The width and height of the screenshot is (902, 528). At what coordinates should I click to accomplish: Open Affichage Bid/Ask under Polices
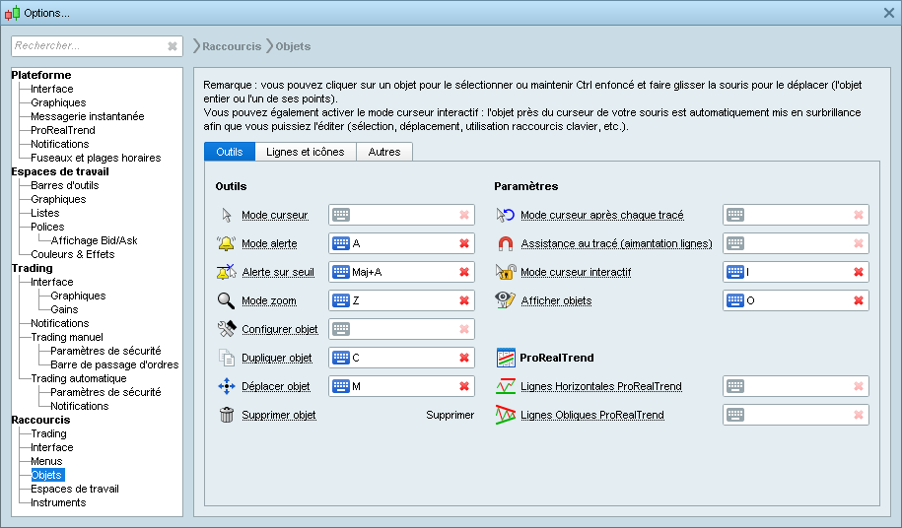pos(94,240)
